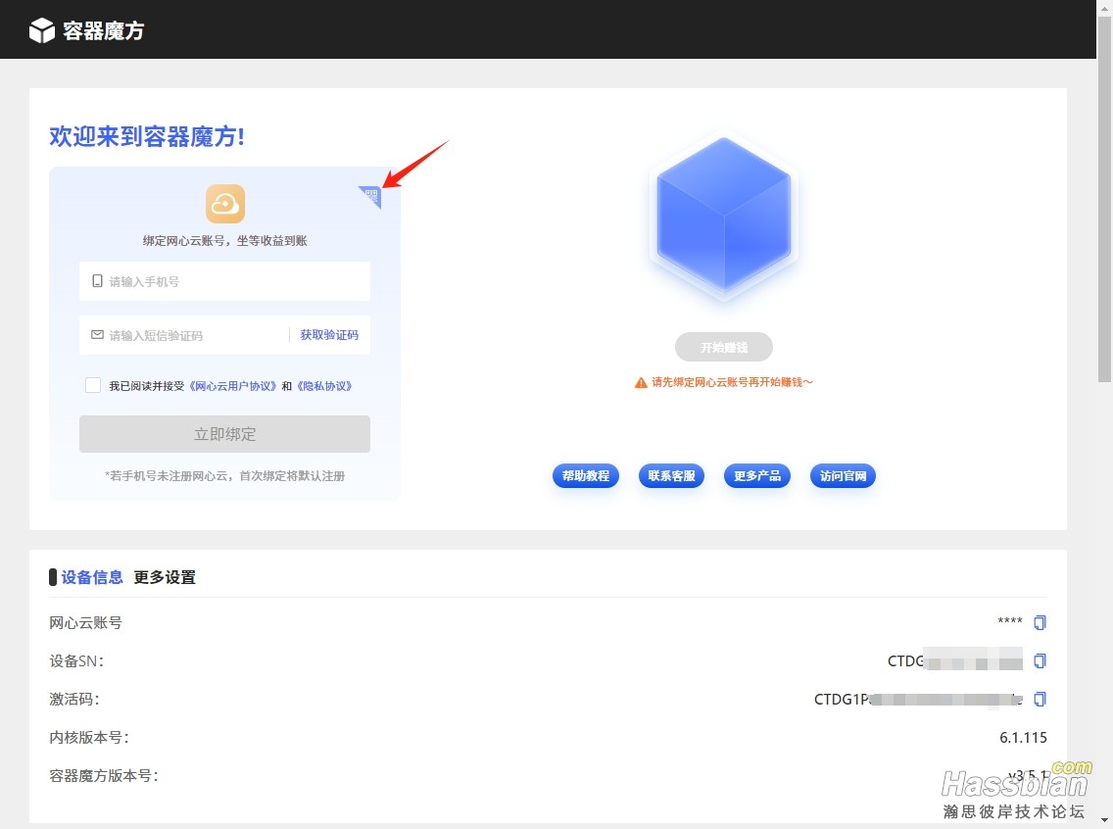Select the 设备信息 tab
The height and width of the screenshot is (829, 1113).
click(92, 578)
